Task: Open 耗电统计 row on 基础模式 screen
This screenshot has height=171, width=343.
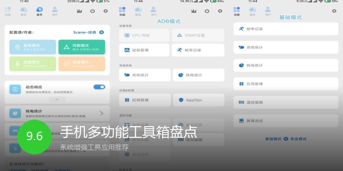Action: [x=286, y=65]
